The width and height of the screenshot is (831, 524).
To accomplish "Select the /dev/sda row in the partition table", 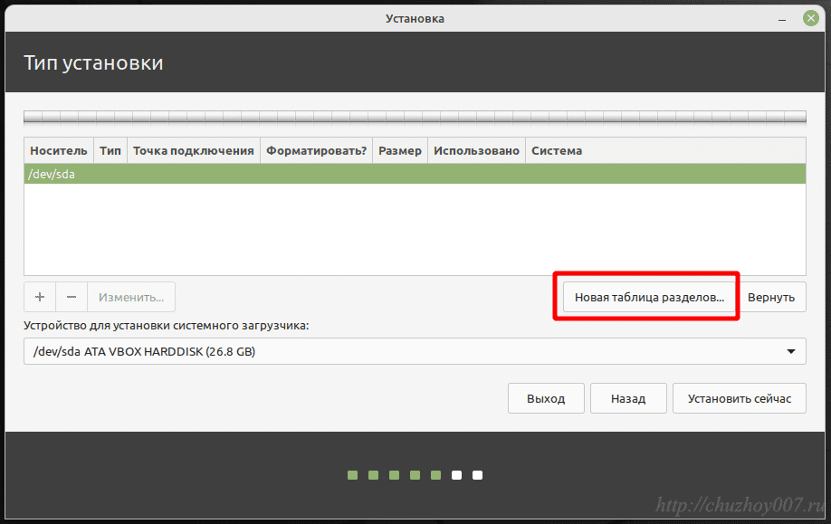I will 414,174.
